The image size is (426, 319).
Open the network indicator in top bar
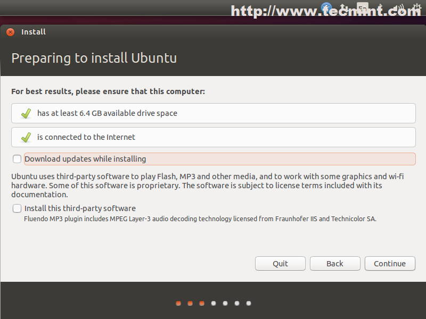pyautogui.click(x=345, y=8)
